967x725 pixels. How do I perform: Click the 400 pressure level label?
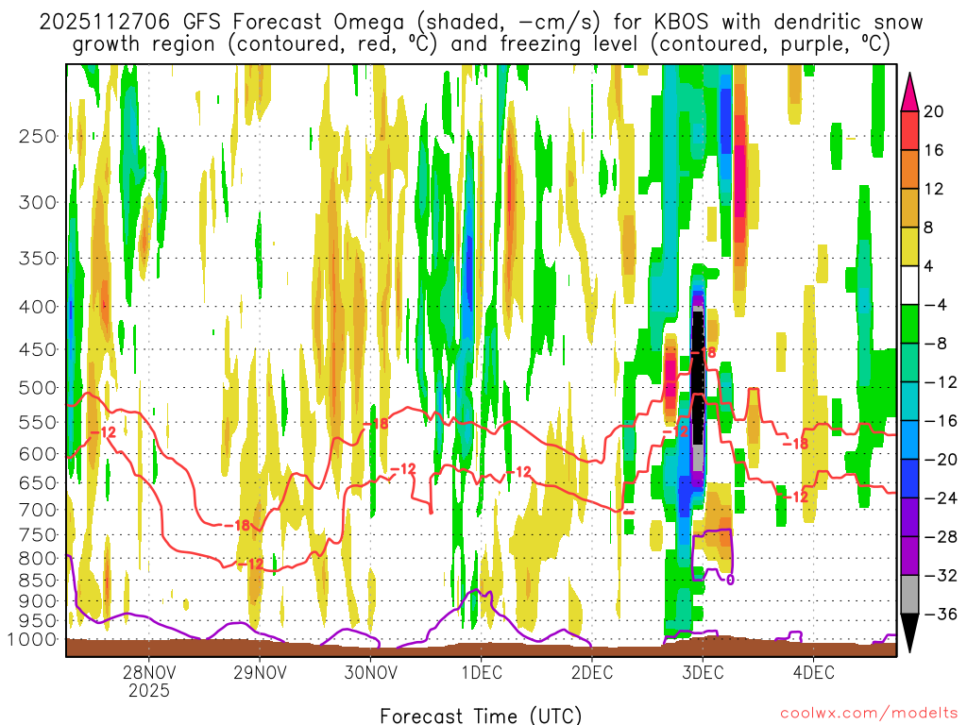tap(38, 307)
